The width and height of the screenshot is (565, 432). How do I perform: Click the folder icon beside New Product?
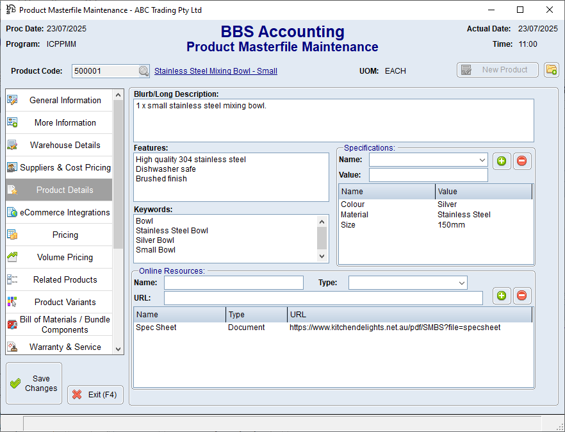pyautogui.click(x=551, y=70)
